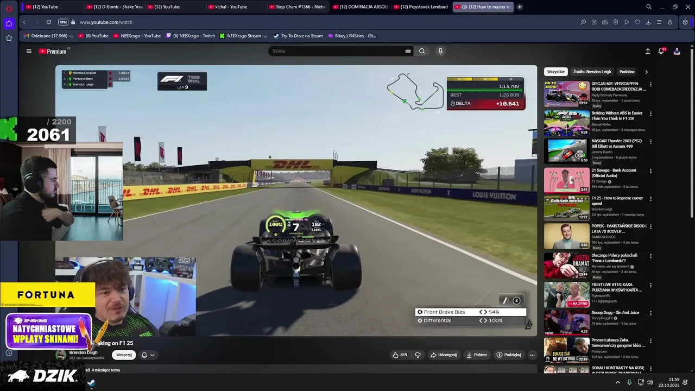
Task: Open the YouTube account avatar menu
Action: click(x=677, y=51)
